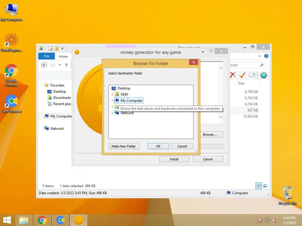Click the installer Install button

pyautogui.click(x=174, y=159)
